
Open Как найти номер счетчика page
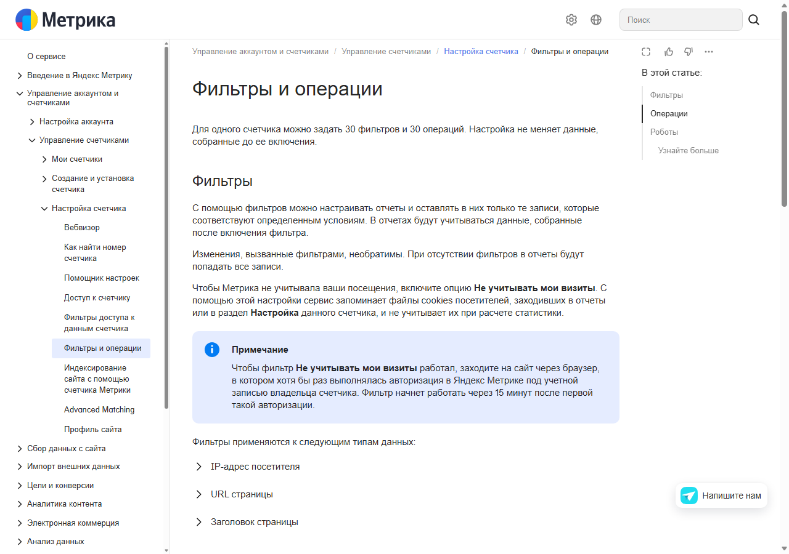(95, 253)
